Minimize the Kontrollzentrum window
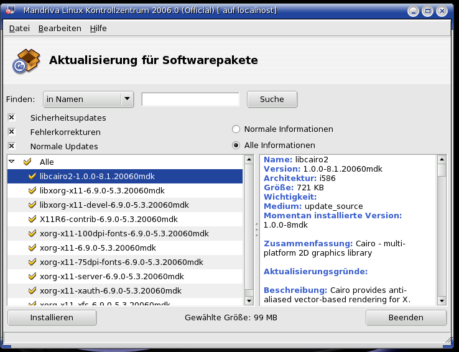 [x=414, y=11]
